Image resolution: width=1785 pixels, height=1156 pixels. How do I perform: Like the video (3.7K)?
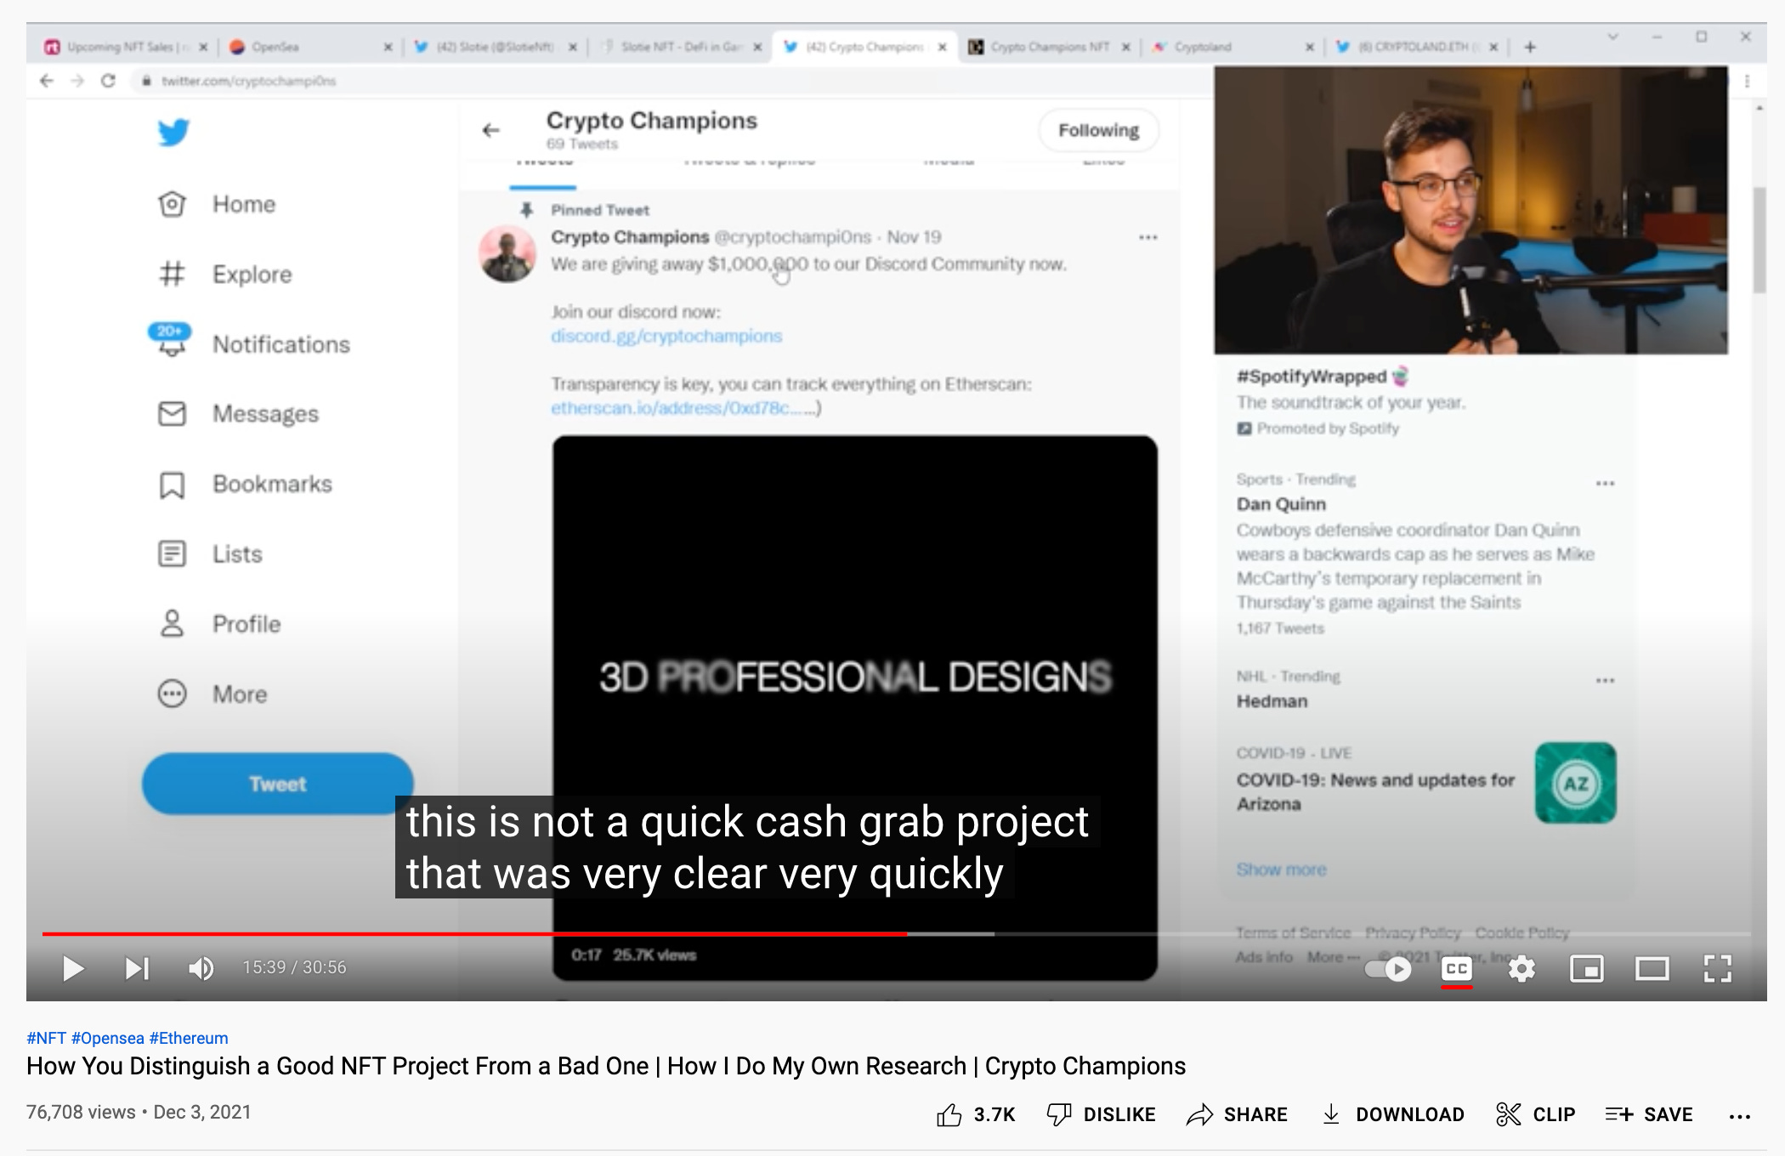point(976,1114)
